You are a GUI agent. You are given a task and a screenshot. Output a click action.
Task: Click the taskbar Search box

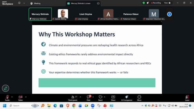(24, 106)
